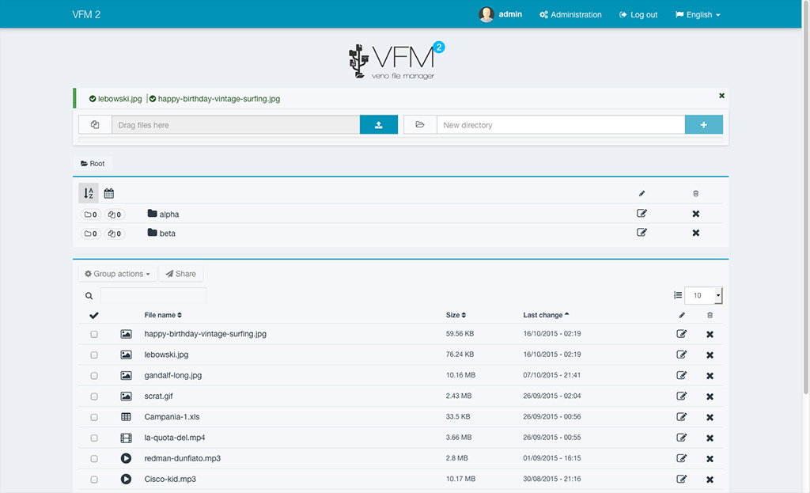Delete scrat.gif file
The height and width of the screenshot is (493, 810).
coord(710,396)
